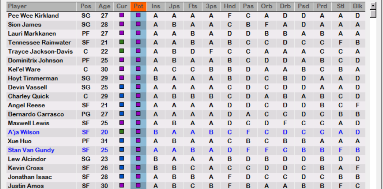
Task: Click Tennessee Rainwater's green Cur rating square
Action: pos(121,42)
